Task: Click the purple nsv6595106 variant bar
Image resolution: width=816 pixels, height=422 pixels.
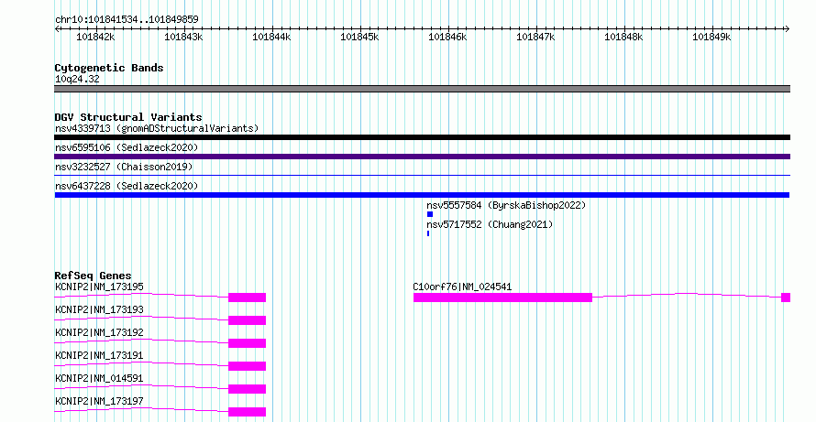Action: (422, 157)
